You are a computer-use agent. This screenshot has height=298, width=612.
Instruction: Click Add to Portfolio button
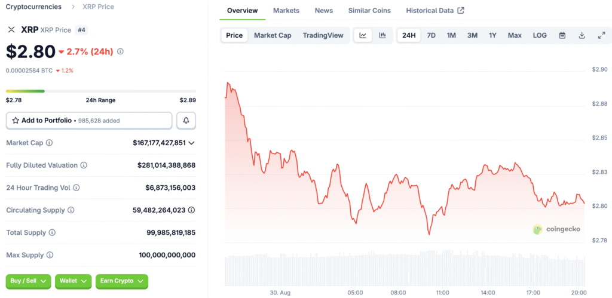(89, 121)
